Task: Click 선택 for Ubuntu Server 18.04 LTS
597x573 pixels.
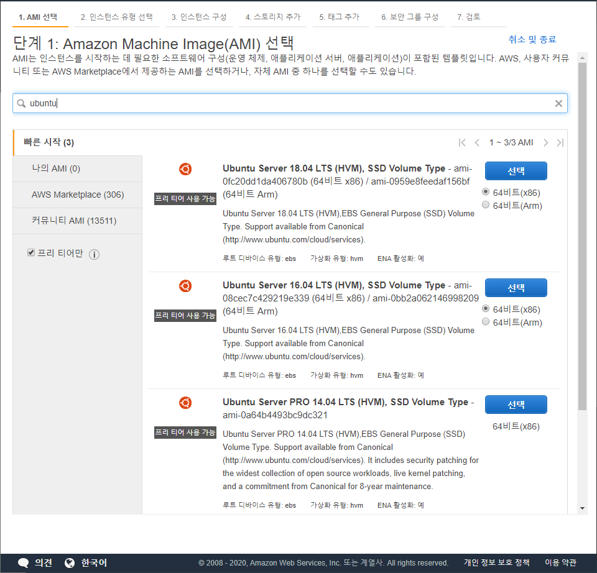Action: 516,171
